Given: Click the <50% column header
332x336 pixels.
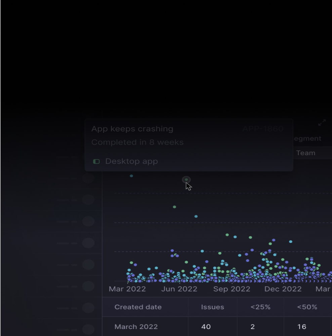Looking at the screenshot, I should pyautogui.click(x=307, y=307).
